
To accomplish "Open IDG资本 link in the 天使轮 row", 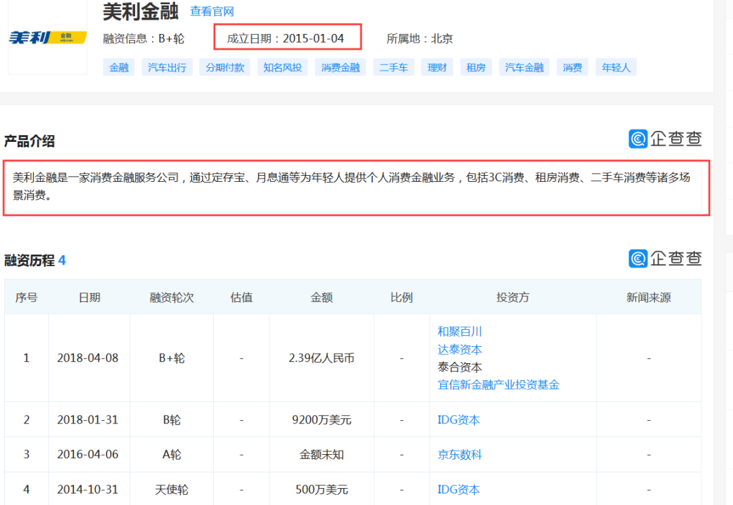I will point(459,489).
